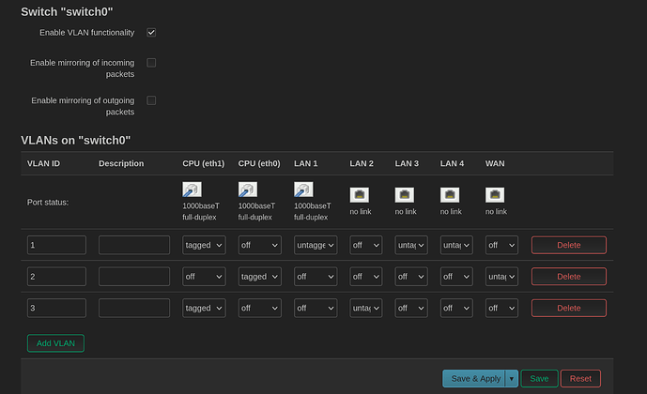Open VLAN 3 LAN 2 untagged dropdown

(x=366, y=309)
